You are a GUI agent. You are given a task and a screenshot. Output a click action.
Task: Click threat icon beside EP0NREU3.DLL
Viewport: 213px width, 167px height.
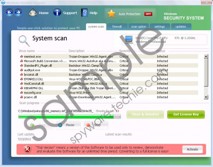[x=21, y=79]
